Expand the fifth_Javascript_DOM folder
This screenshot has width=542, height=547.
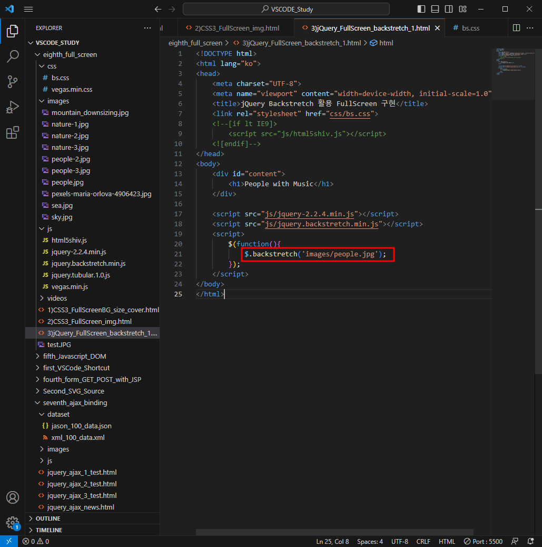[93, 356]
